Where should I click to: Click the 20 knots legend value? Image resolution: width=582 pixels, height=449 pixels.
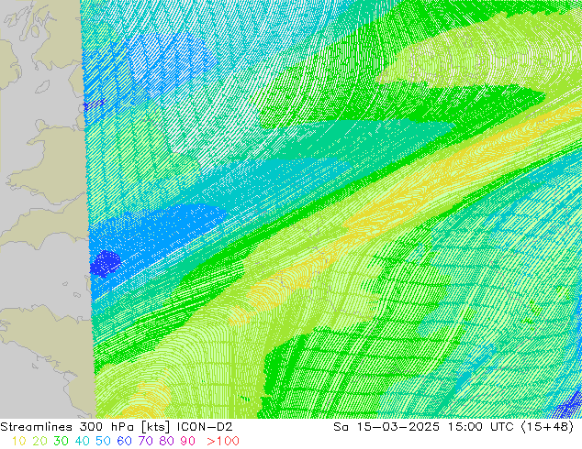coord(39,441)
